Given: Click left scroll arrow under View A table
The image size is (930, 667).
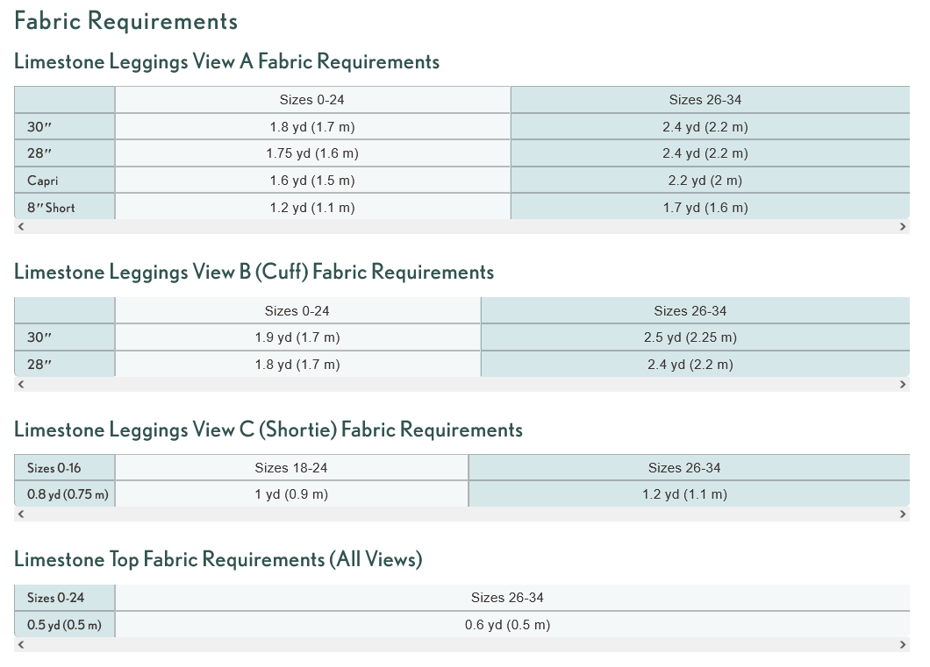Looking at the screenshot, I should [21, 227].
